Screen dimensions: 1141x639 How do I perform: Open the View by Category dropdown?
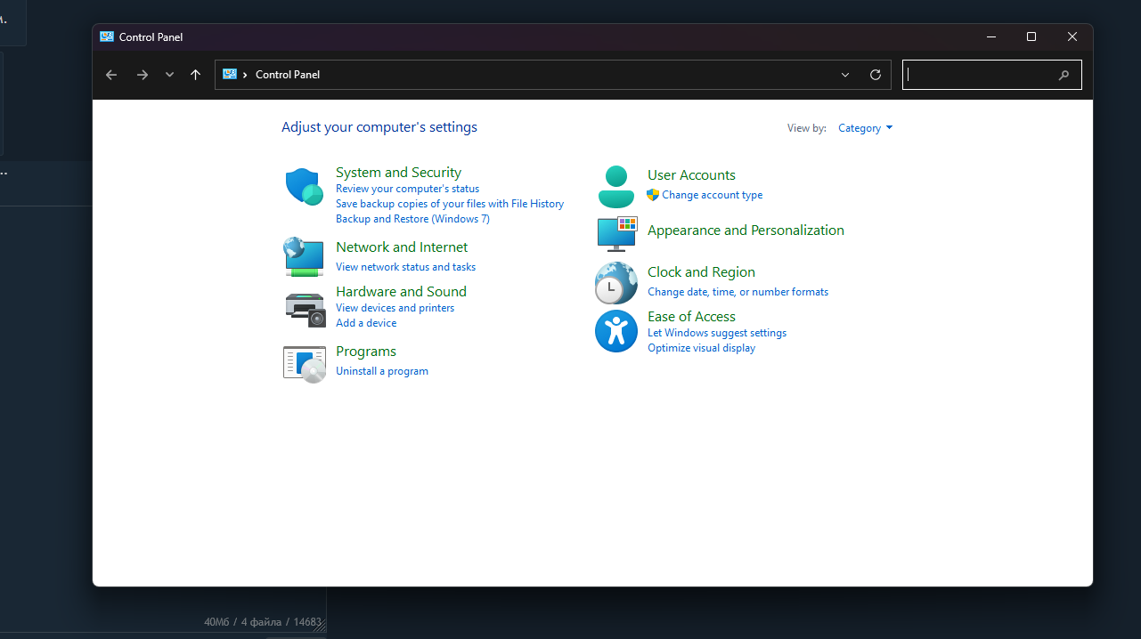tap(865, 128)
